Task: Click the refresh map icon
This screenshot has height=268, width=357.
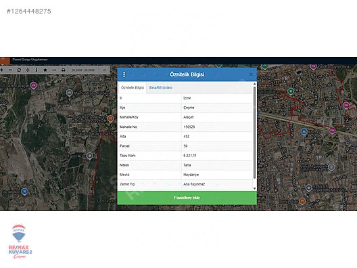Action: 19,70
